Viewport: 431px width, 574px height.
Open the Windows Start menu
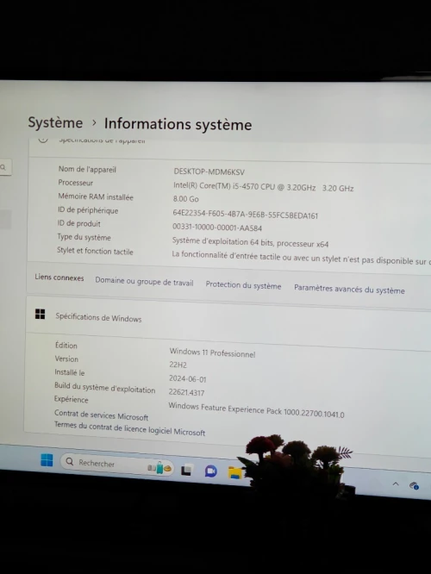pyautogui.click(x=47, y=460)
